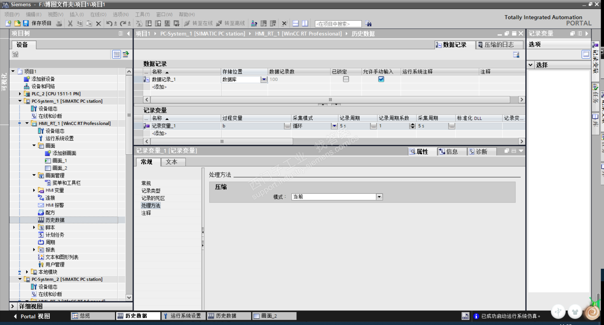Save the project with the 保存项目 button
604x325 pixels.
point(37,23)
